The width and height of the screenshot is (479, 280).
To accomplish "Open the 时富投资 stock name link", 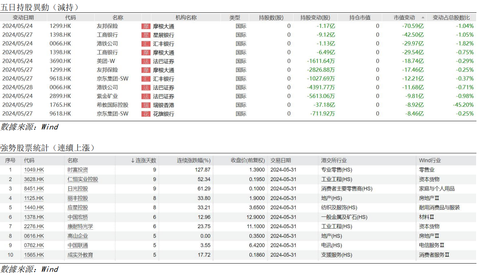I will point(78,170).
